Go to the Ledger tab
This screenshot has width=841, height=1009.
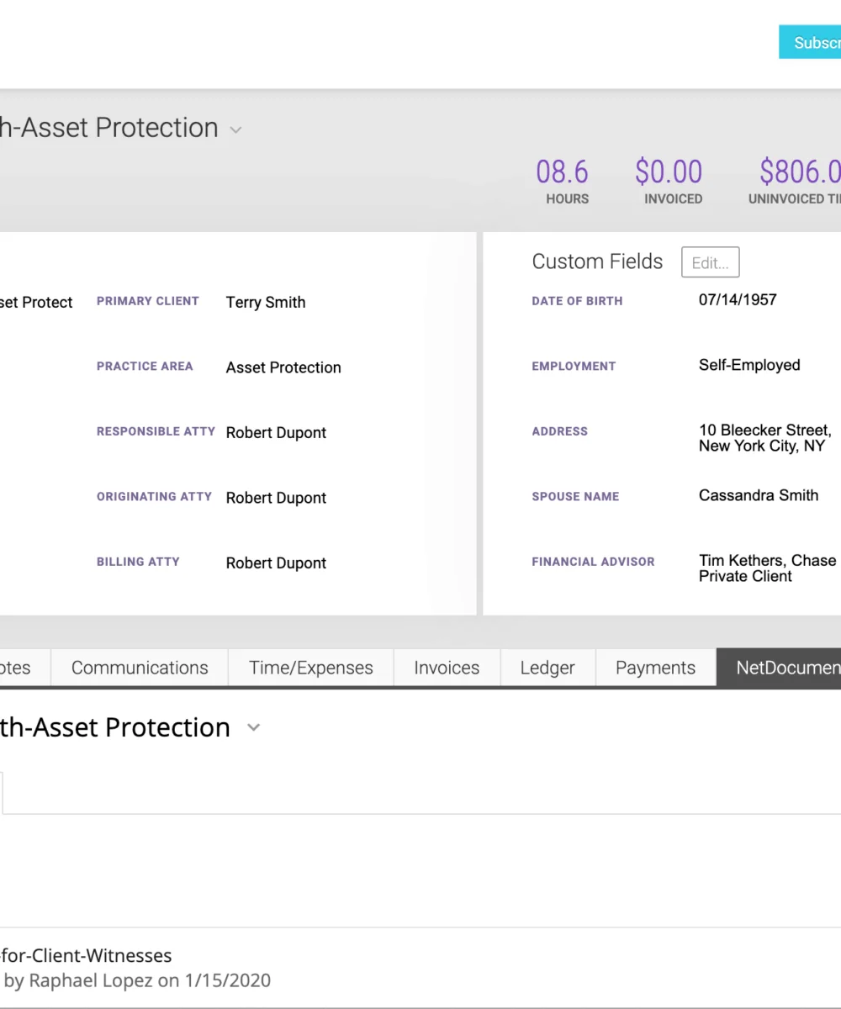point(547,668)
